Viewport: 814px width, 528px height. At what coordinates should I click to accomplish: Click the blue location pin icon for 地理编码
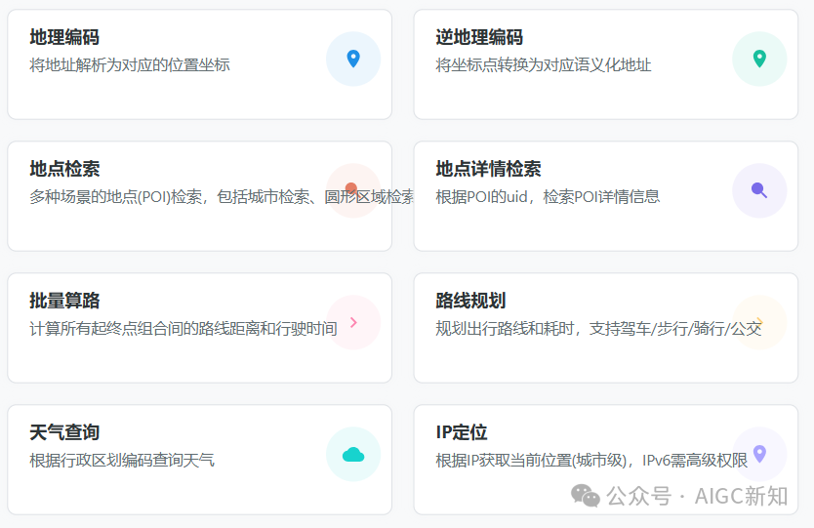tap(353, 59)
